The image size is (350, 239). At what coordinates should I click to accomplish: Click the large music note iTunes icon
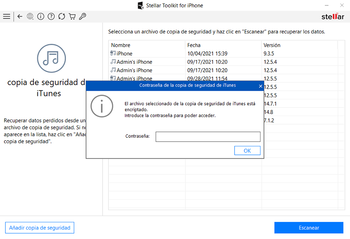tap(51, 58)
